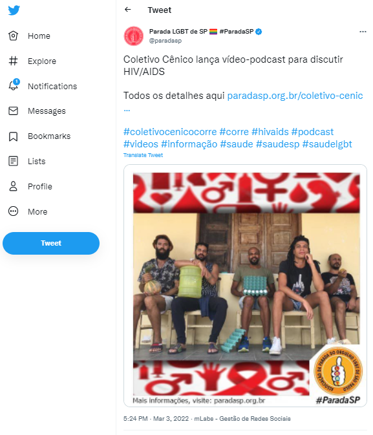Screen dimensions: 373x435
Task: Open the #podcast hashtag
Action: point(312,132)
